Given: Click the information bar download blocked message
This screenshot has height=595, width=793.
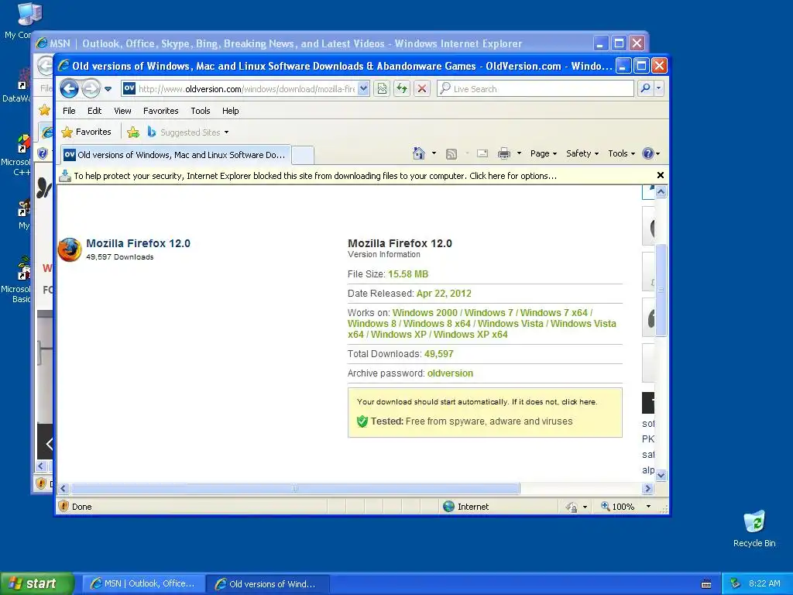Looking at the screenshot, I should (315, 176).
